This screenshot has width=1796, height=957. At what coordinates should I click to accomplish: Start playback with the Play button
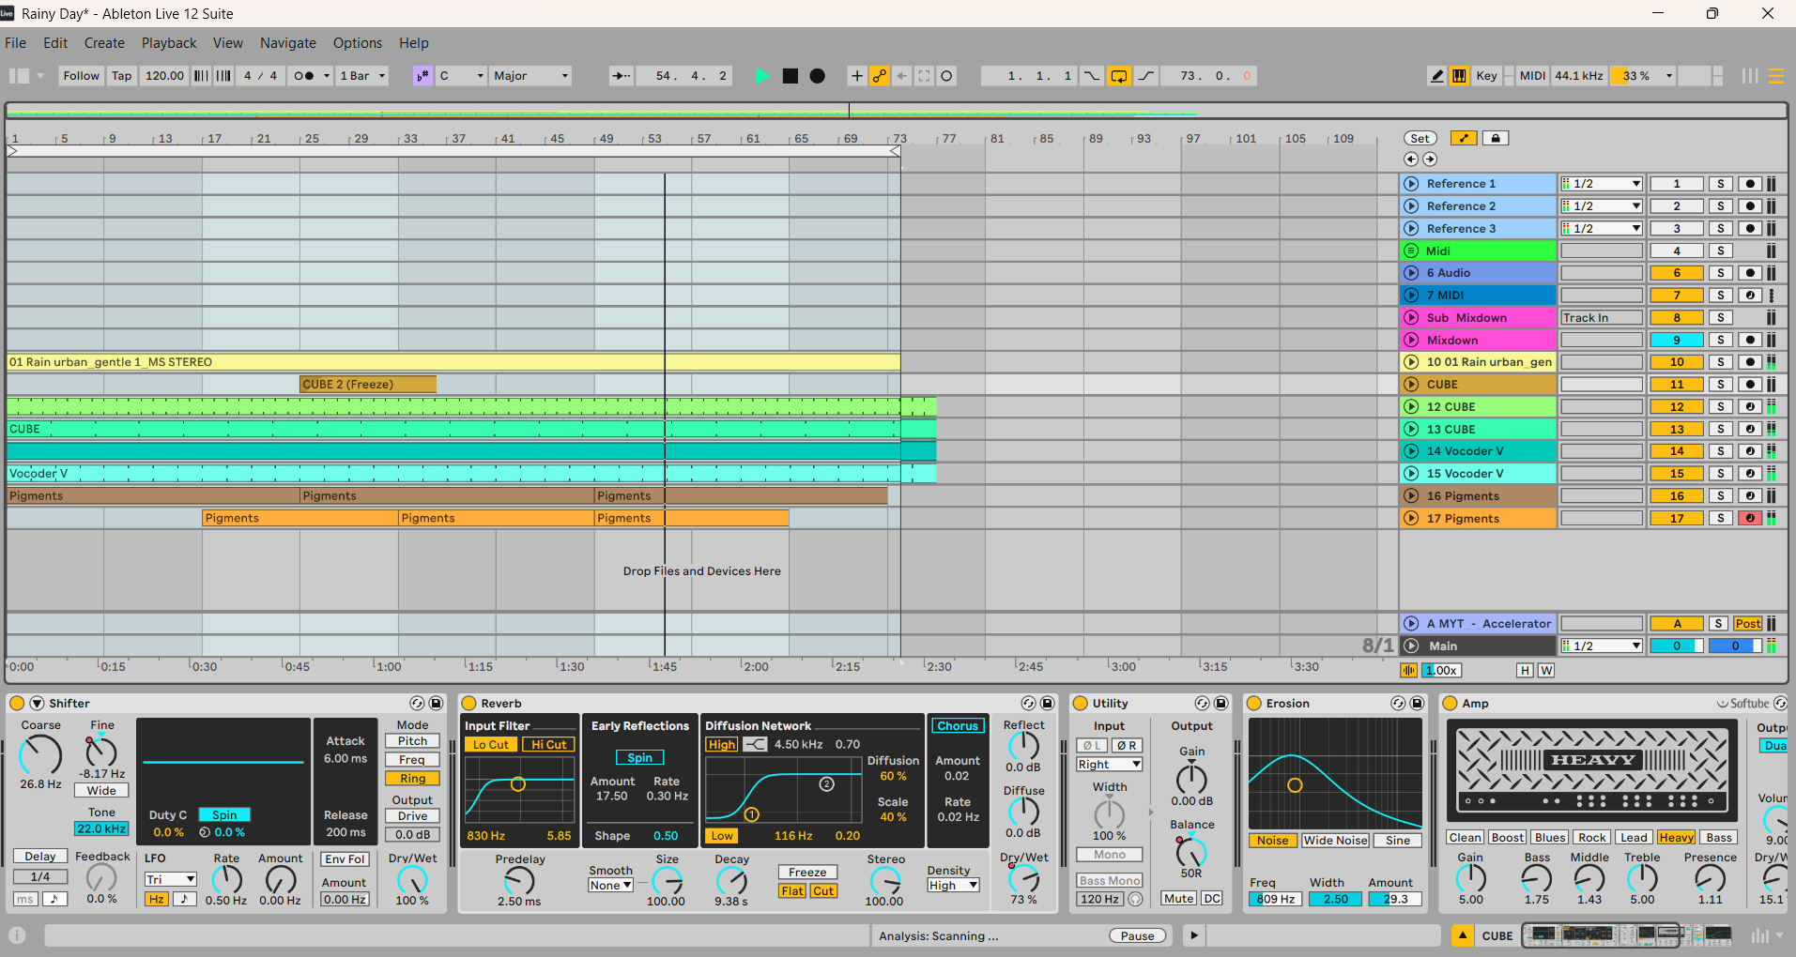pyautogui.click(x=761, y=76)
